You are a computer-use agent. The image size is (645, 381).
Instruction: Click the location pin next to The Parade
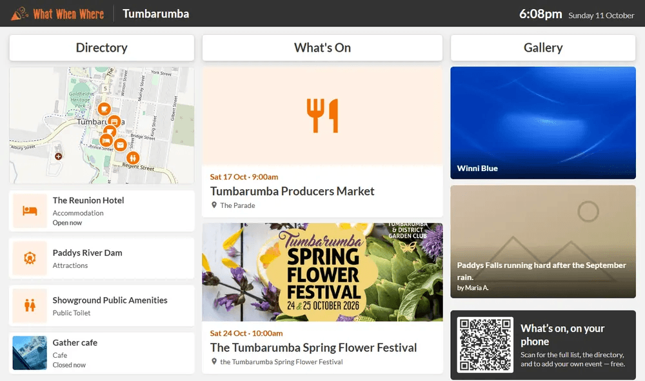pyautogui.click(x=214, y=205)
